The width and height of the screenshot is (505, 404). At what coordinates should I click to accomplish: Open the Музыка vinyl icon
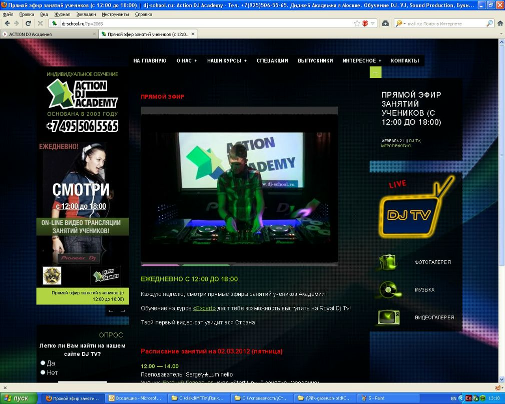[389, 290]
